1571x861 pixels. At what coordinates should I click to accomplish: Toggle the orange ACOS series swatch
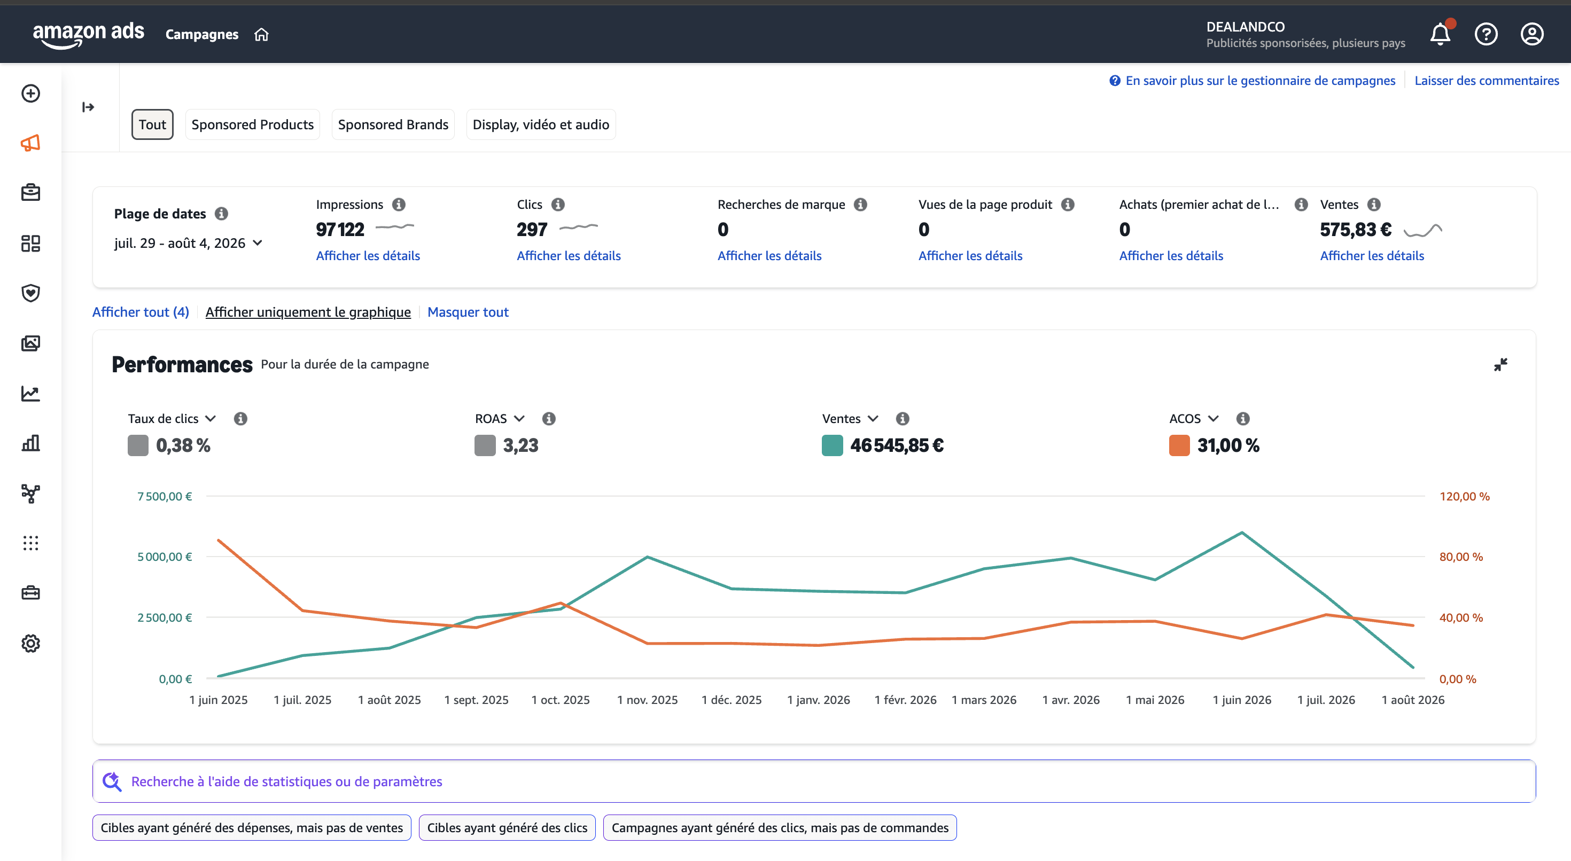pos(1179,445)
